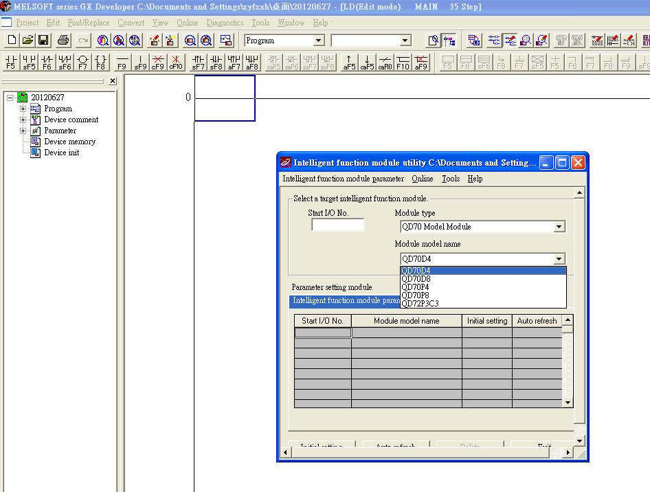The height and width of the screenshot is (492, 650).
Task: Choose QD72P3C3 in the dropdown list
Action: tap(420, 304)
